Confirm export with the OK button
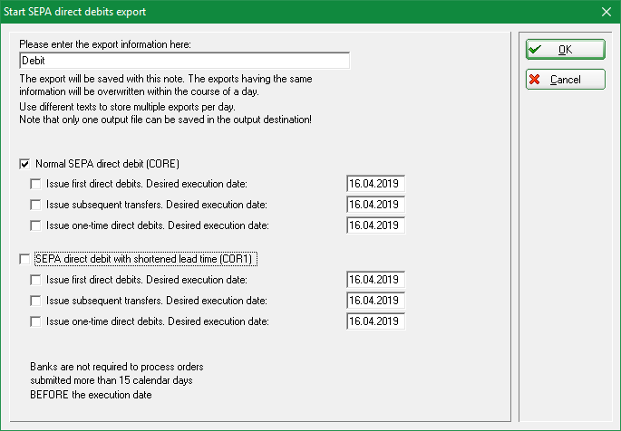Viewport: 621px width, 431px height. [x=565, y=50]
